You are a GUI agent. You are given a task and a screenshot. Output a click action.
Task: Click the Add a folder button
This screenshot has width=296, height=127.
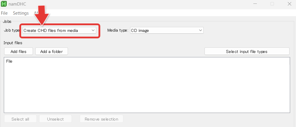tap(51, 51)
